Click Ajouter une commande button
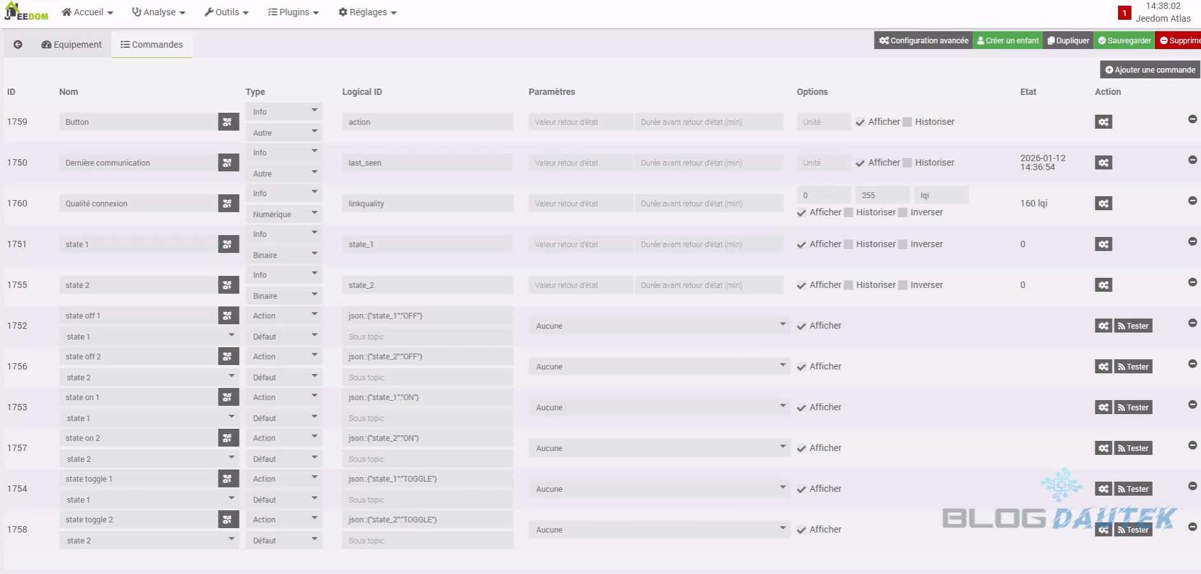1201x574 pixels. 1150,69
